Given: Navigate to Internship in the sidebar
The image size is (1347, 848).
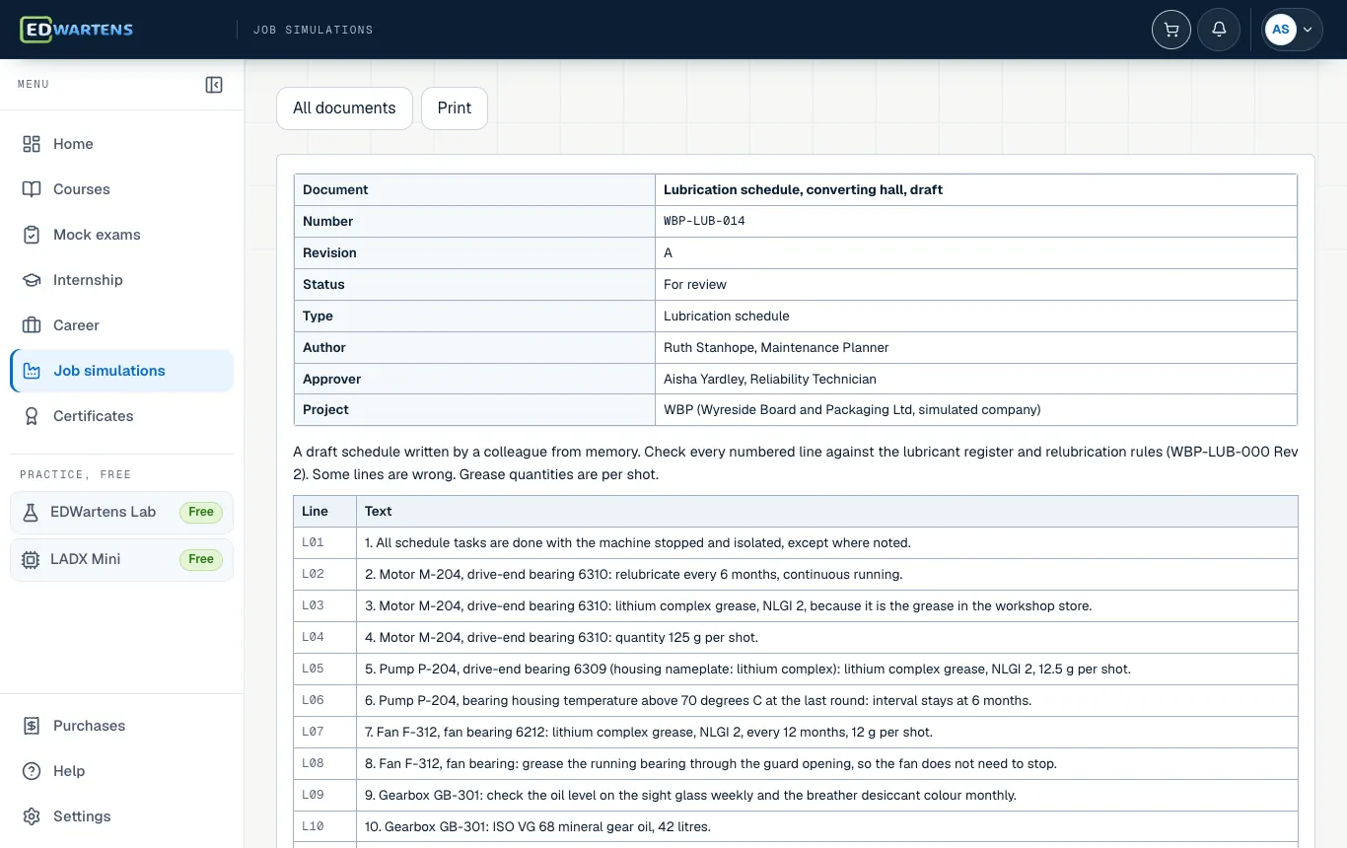Looking at the screenshot, I should coord(122,280).
